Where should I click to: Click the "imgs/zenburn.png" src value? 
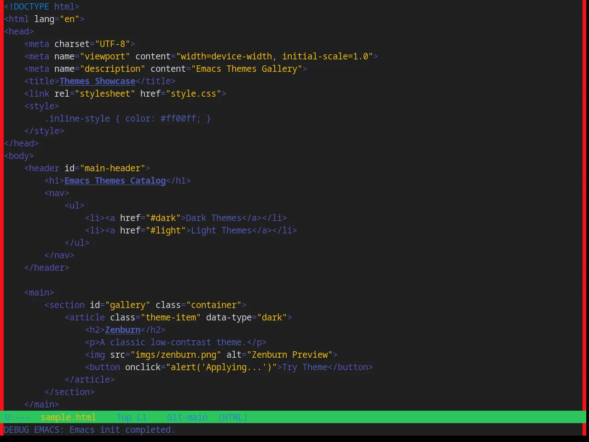pyautogui.click(x=176, y=355)
